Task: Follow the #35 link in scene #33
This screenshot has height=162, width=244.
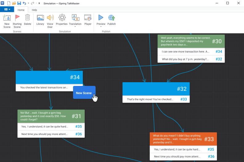Action: (211, 149)
